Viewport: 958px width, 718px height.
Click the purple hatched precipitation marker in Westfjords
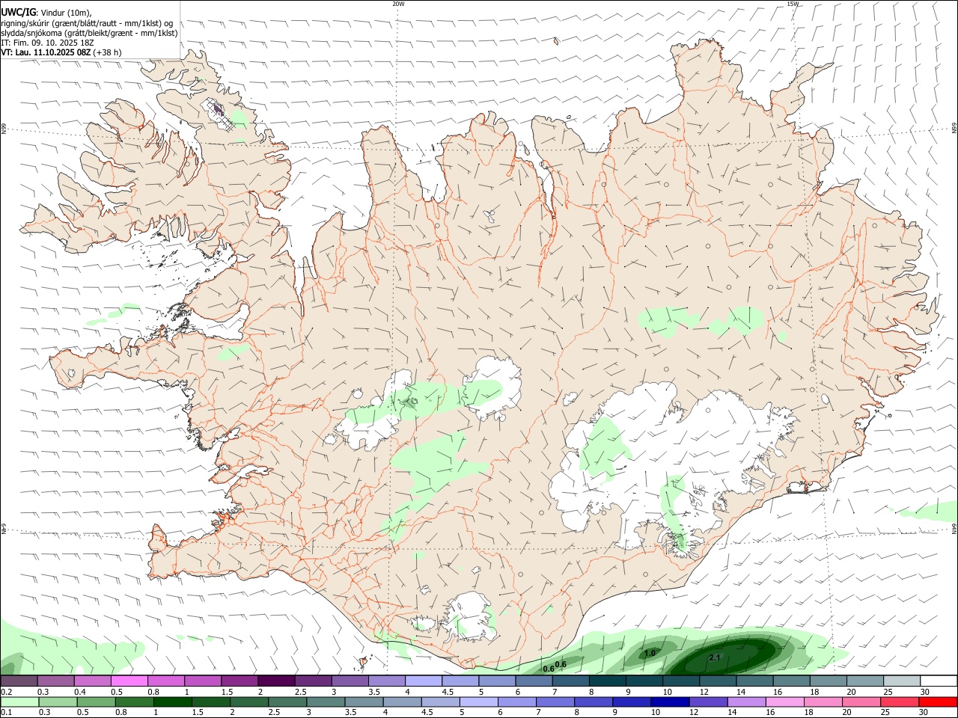218,110
